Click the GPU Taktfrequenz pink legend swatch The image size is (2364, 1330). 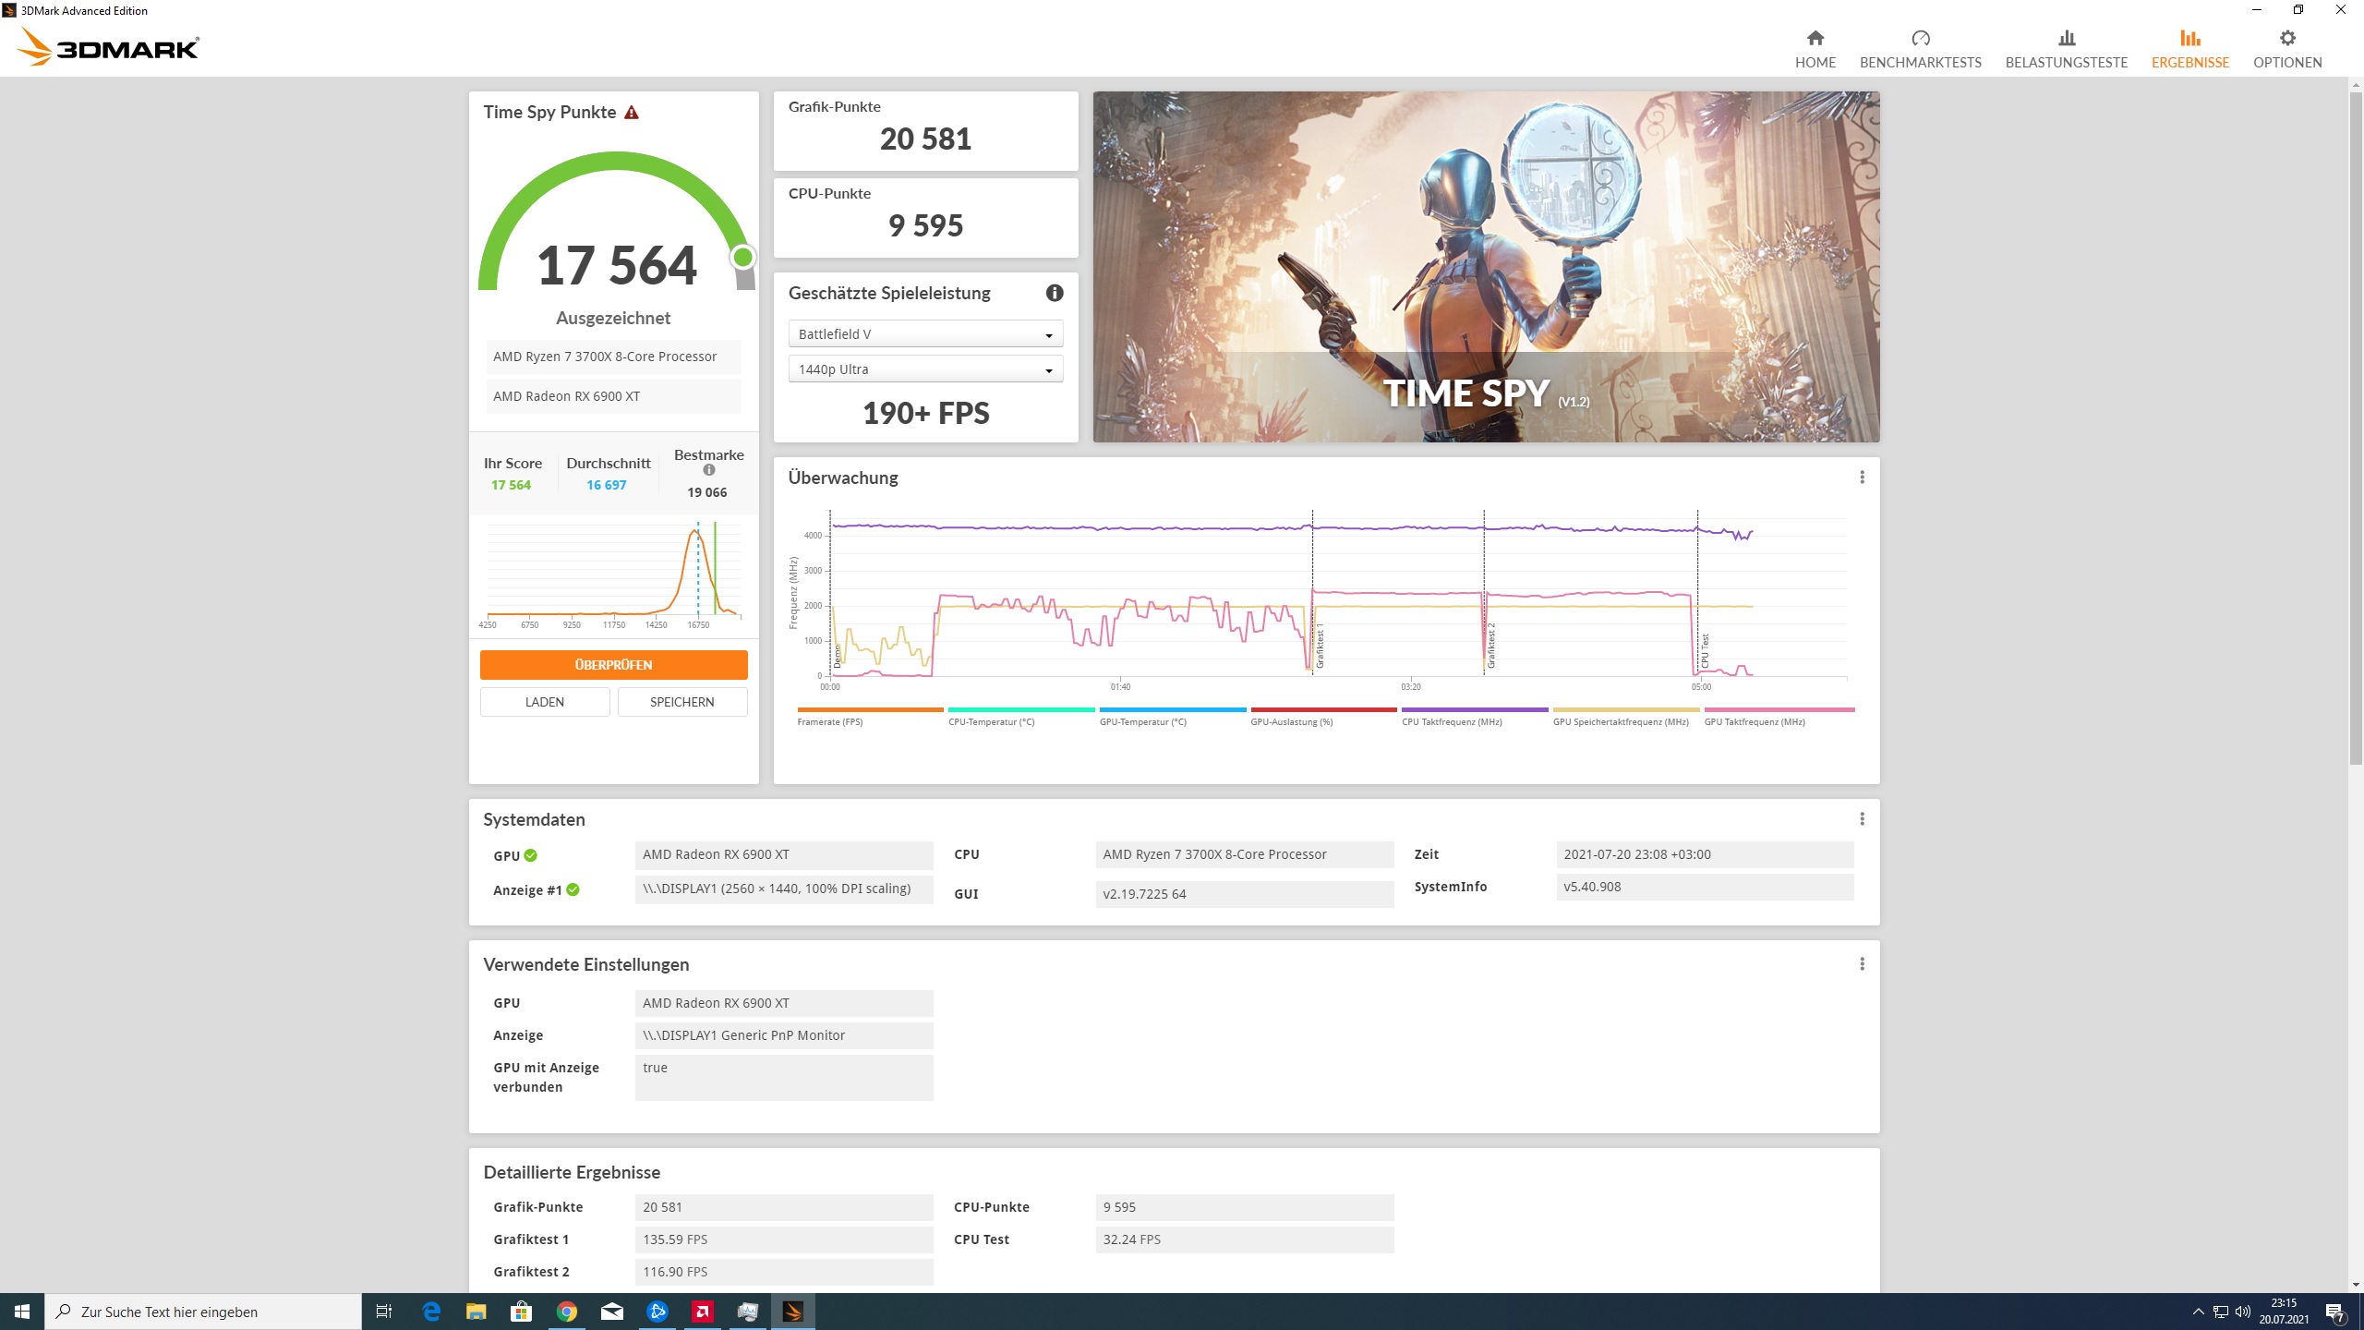point(1779,710)
